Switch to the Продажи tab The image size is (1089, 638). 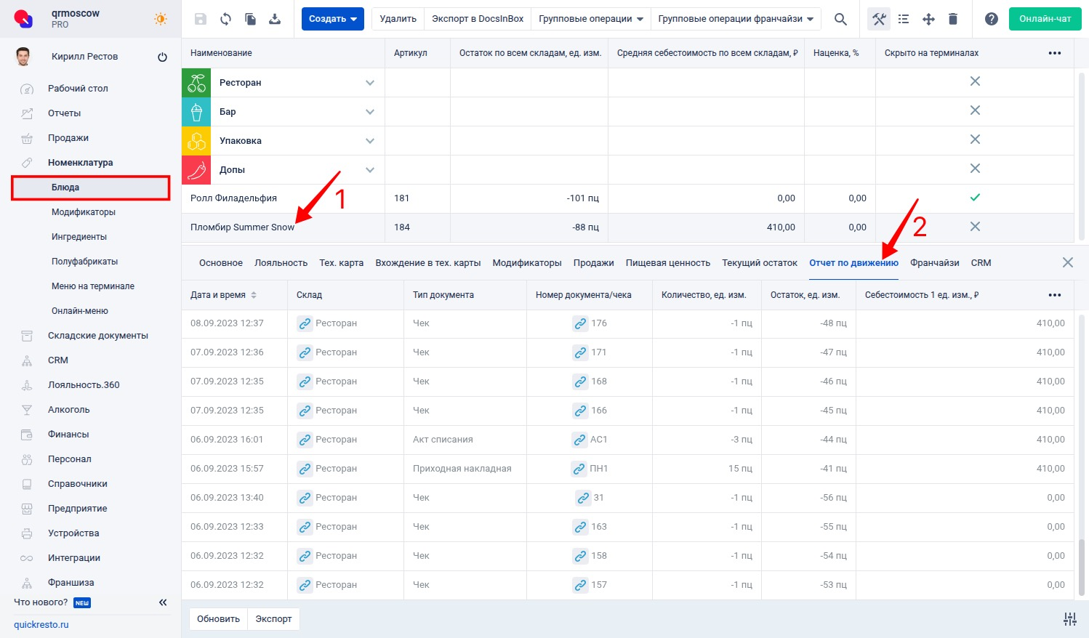(594, 263)
